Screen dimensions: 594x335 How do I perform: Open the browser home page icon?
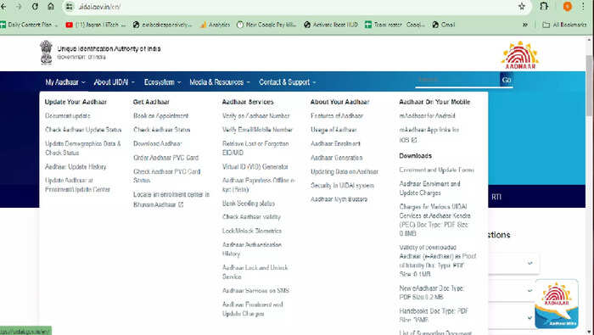tap(51, 7)
